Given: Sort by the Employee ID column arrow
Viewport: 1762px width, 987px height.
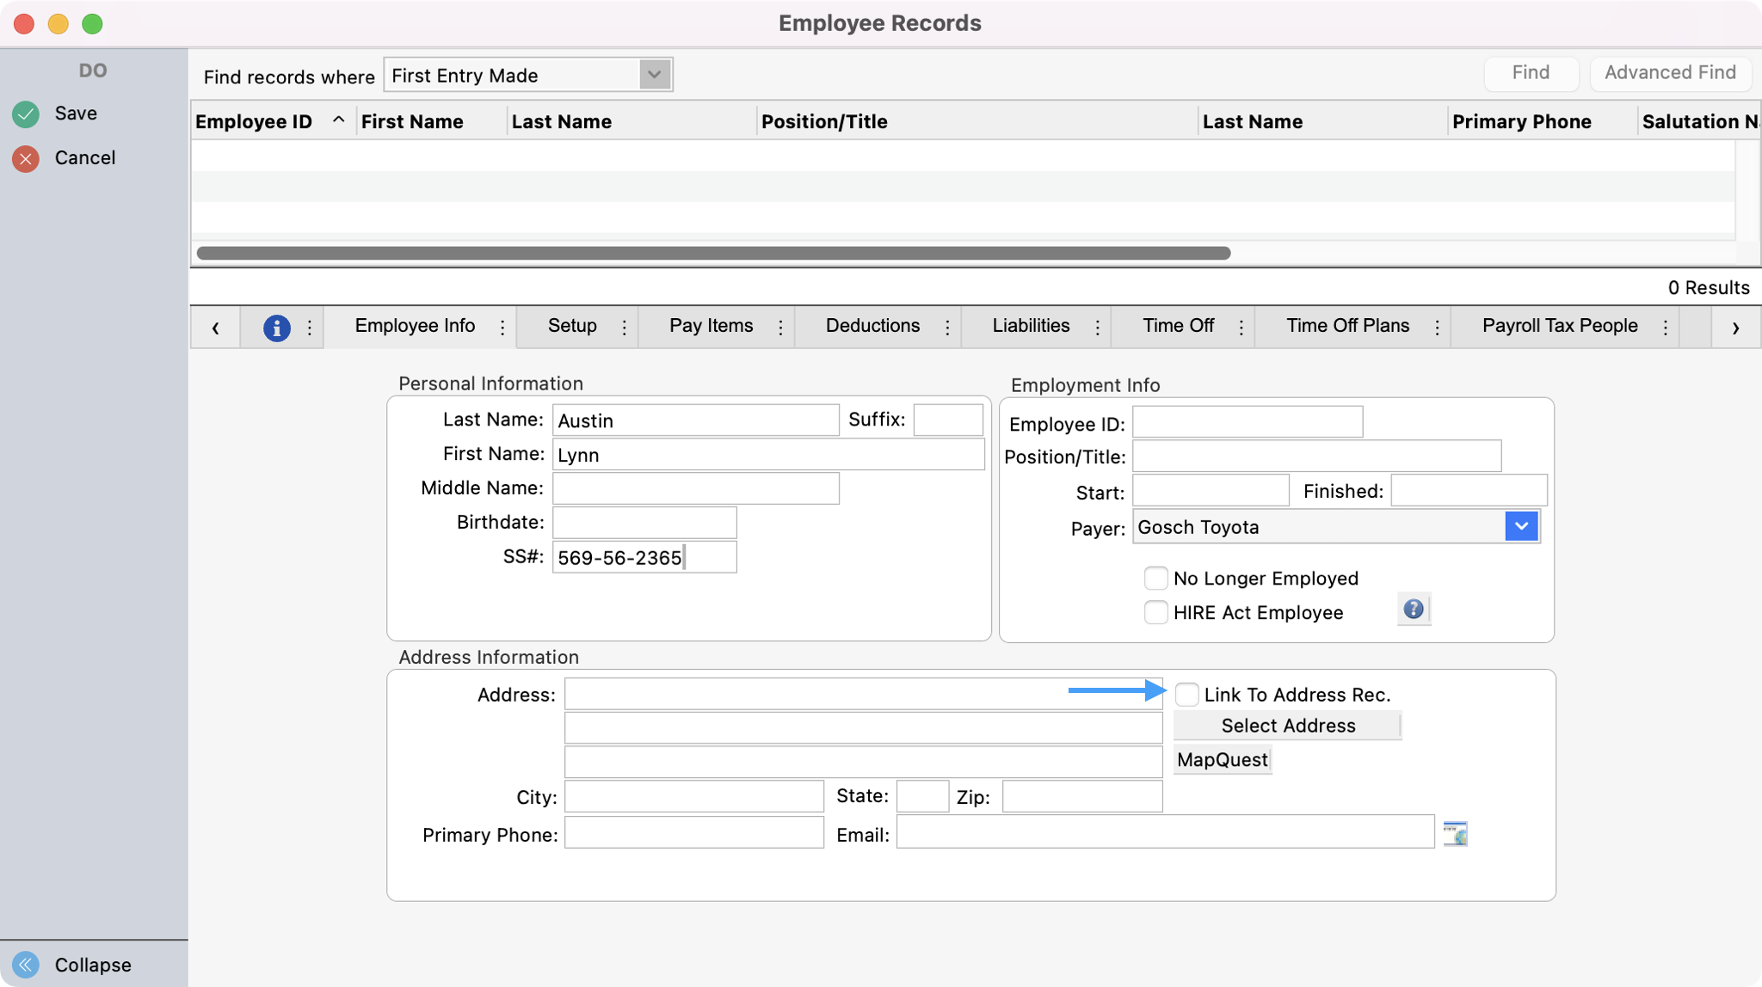Looking at the screenshot, I should pos(338,120).
